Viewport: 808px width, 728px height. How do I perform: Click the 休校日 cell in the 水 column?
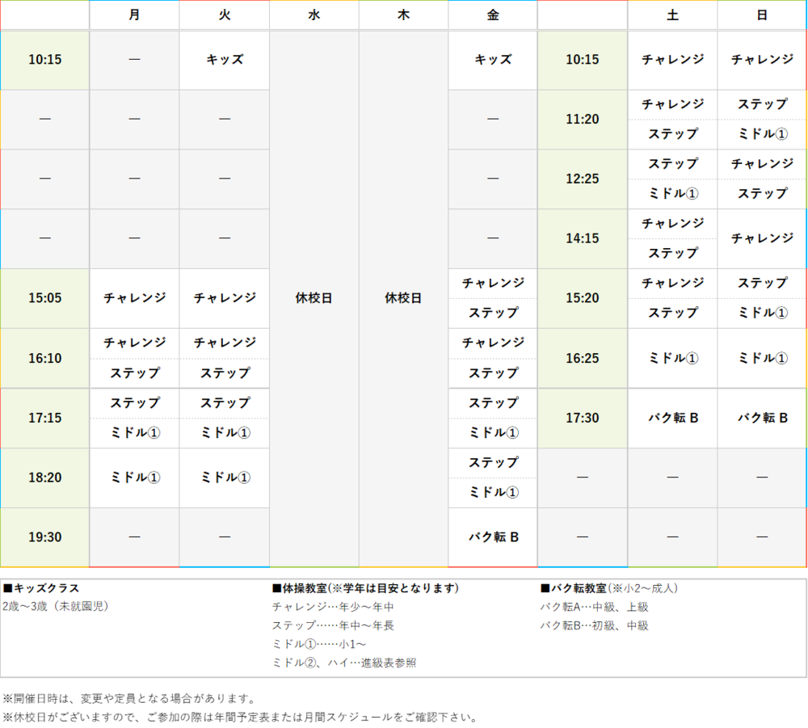coord(314,298)
